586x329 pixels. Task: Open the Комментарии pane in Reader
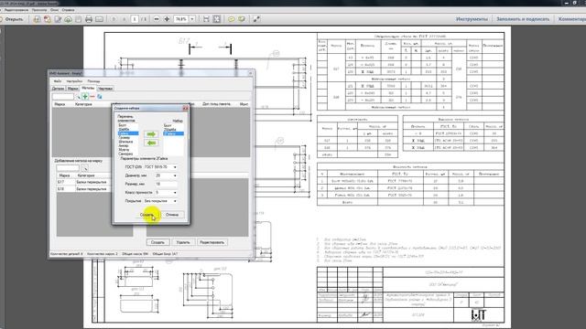(x=571, y=19)
